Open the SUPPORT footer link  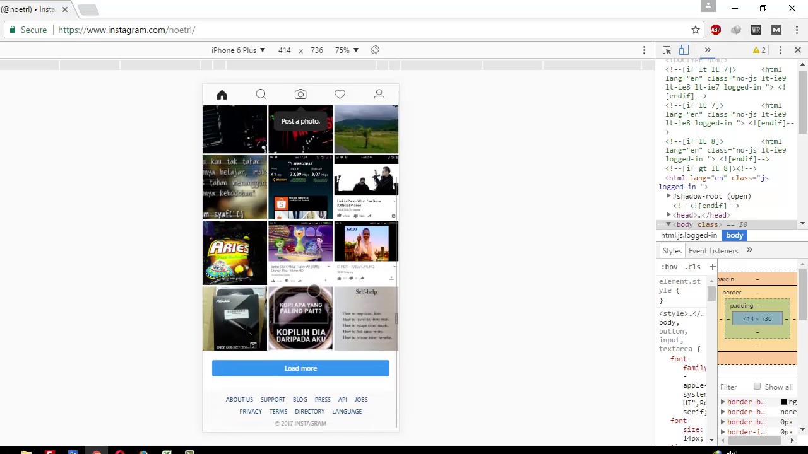[273, 399]
